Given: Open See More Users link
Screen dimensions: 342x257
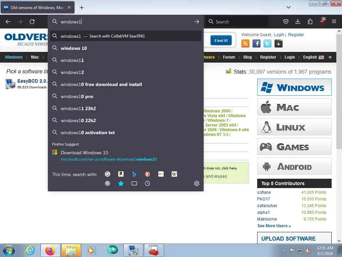Looking at the screenshot, I should 274,226.
